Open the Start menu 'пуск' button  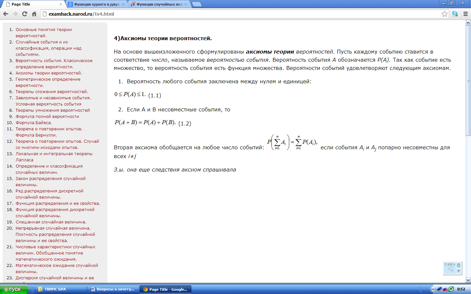tap(14, 289)
